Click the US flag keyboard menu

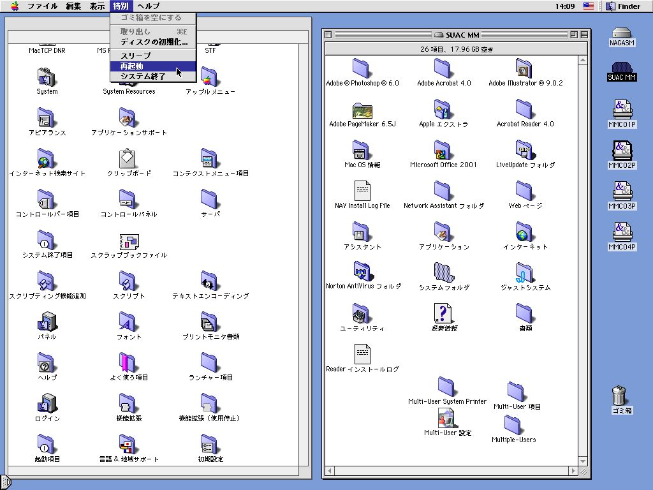588,6
